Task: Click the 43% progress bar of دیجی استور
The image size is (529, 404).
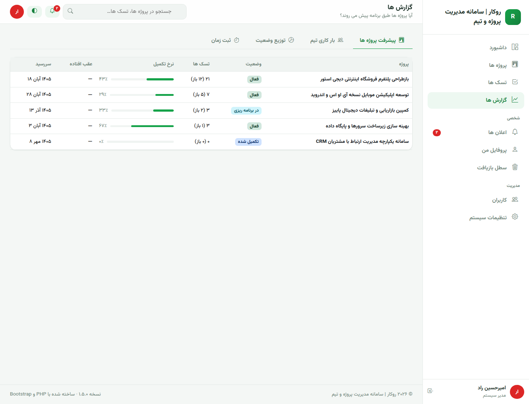Action: (x=142, y=79)
